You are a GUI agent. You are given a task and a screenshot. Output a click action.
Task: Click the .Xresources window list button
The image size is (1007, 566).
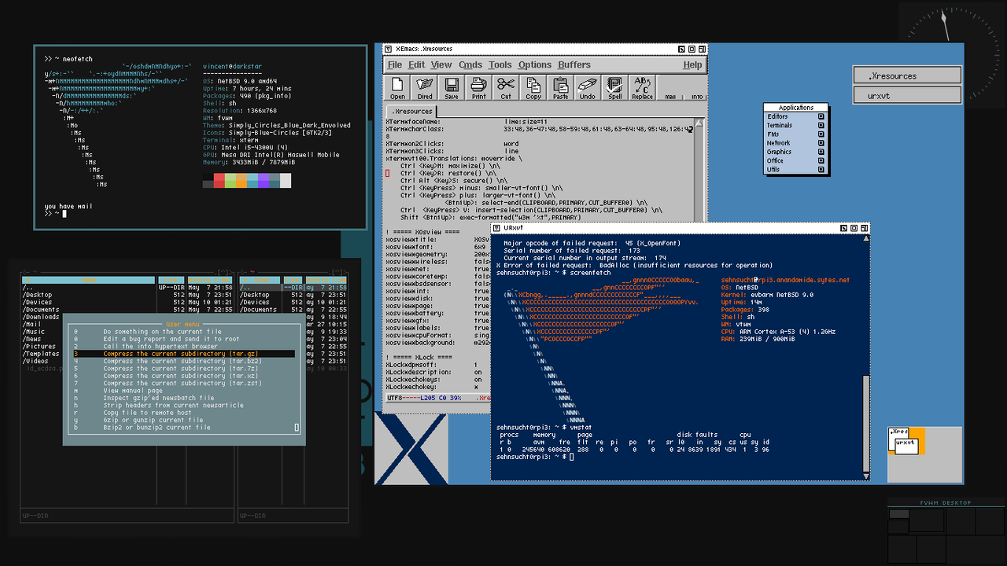pyautogui.click(x=907, y=75)
